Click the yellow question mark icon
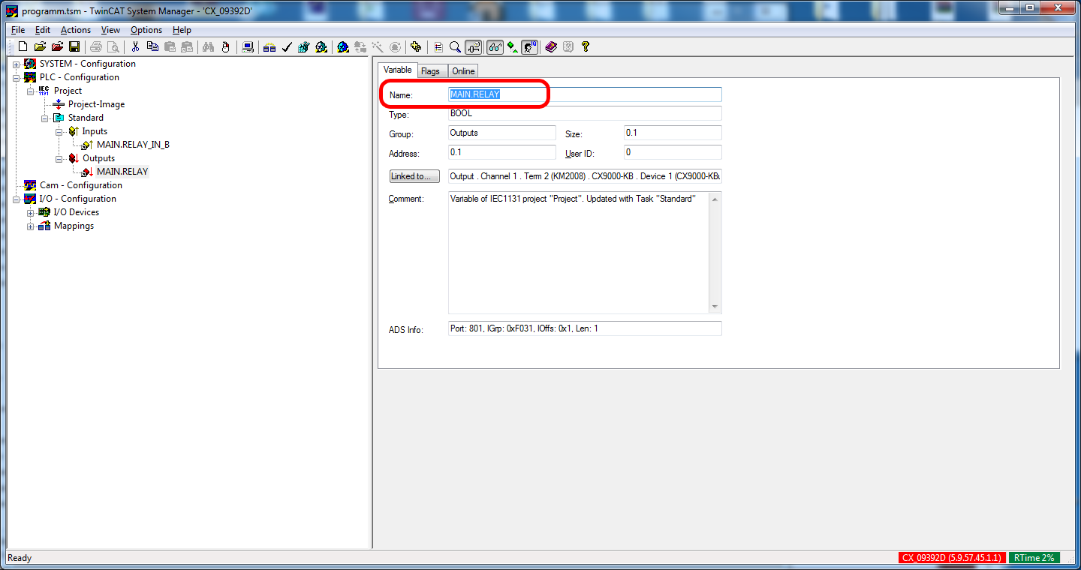Screen dimensions: 1081x570 coord(586,47)
